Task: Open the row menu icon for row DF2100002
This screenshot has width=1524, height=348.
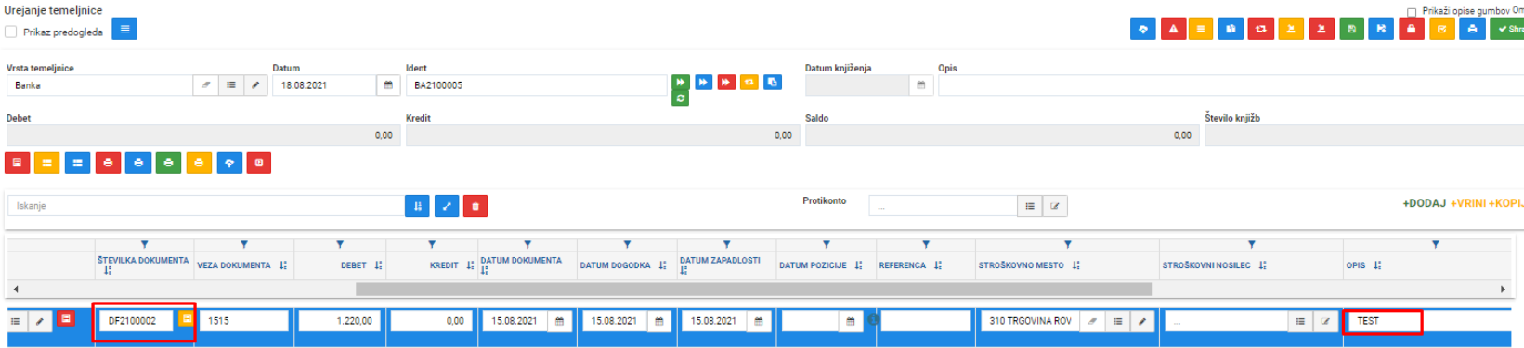Action: tap(16, 321)
